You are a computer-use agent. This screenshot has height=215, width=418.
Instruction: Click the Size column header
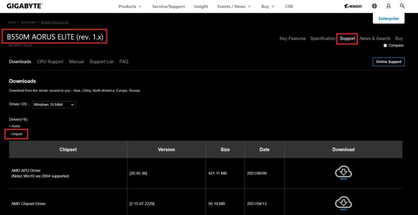pyautogui.click(x=225, y=150)
